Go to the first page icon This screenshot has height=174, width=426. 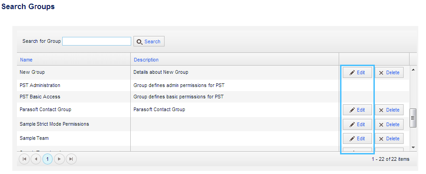(24, 159)
